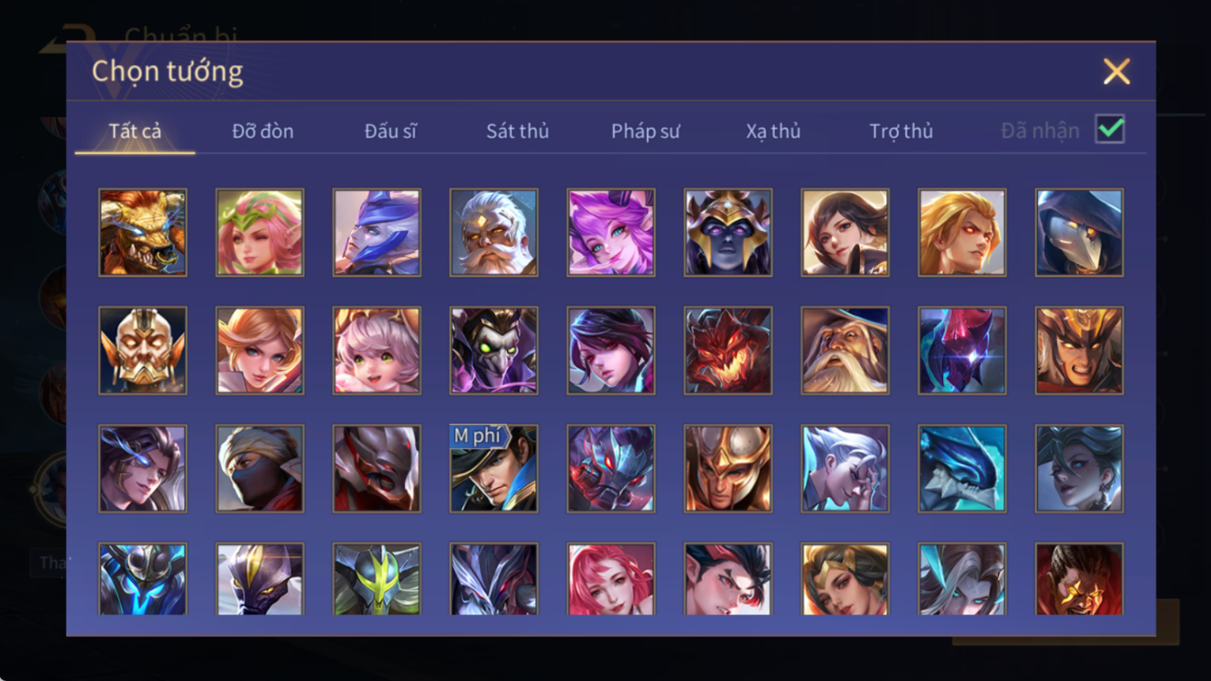Pick the red-haired woman in bottom row
This screenshot has height=681, width=1211.
[x=611, y=579]
